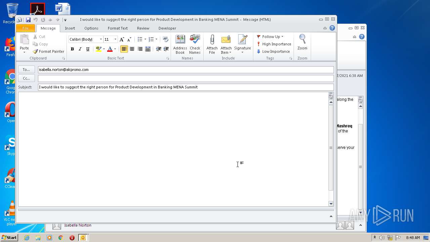
Task: Click the Outlook icon in taskbar
Action: 83,238
